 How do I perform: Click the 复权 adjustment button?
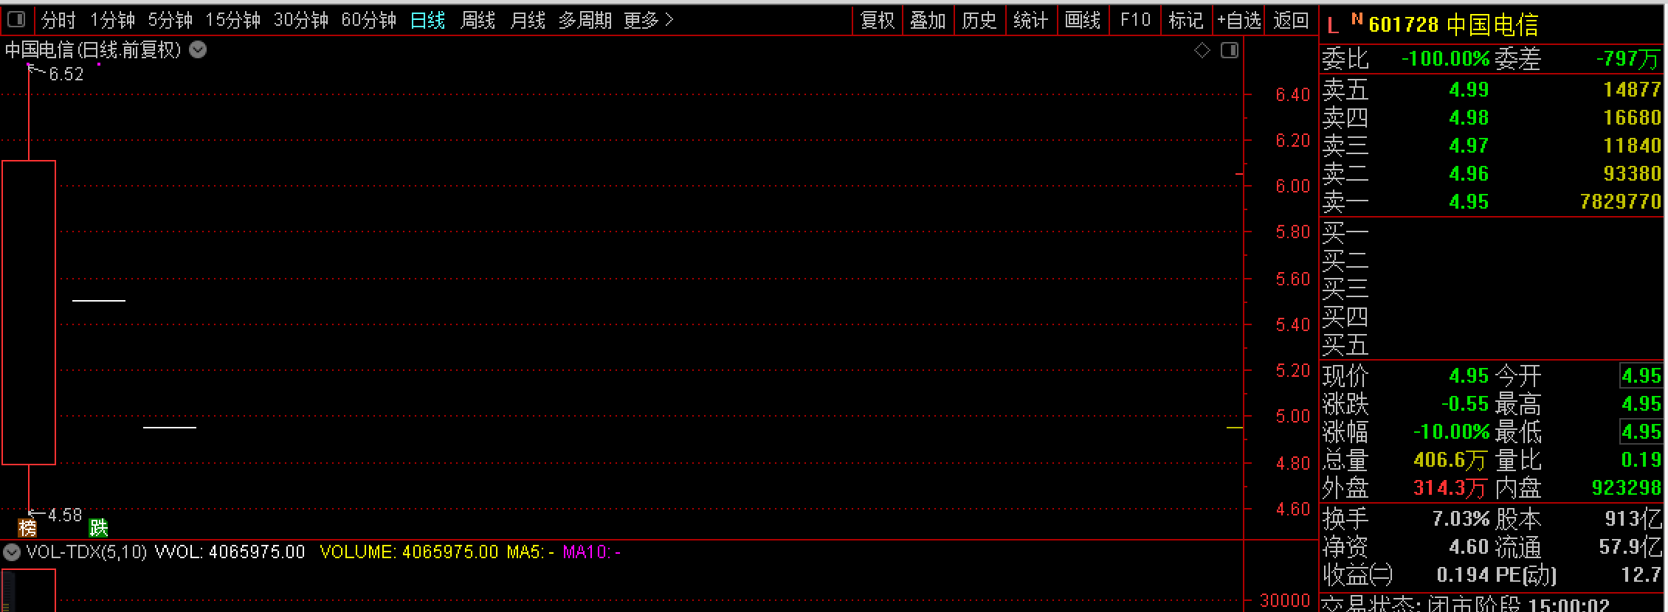878,20
